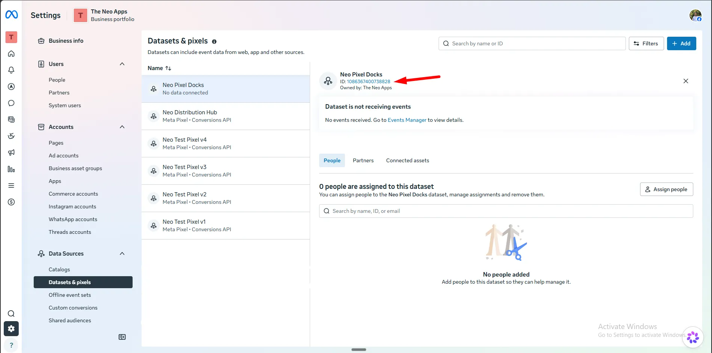Collapse the settings sidebar panel icon
Viewport: 712px width, 353px height.
[122, 337]
